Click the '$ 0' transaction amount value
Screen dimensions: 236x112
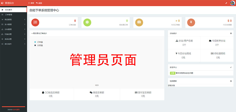pos(230,21)
